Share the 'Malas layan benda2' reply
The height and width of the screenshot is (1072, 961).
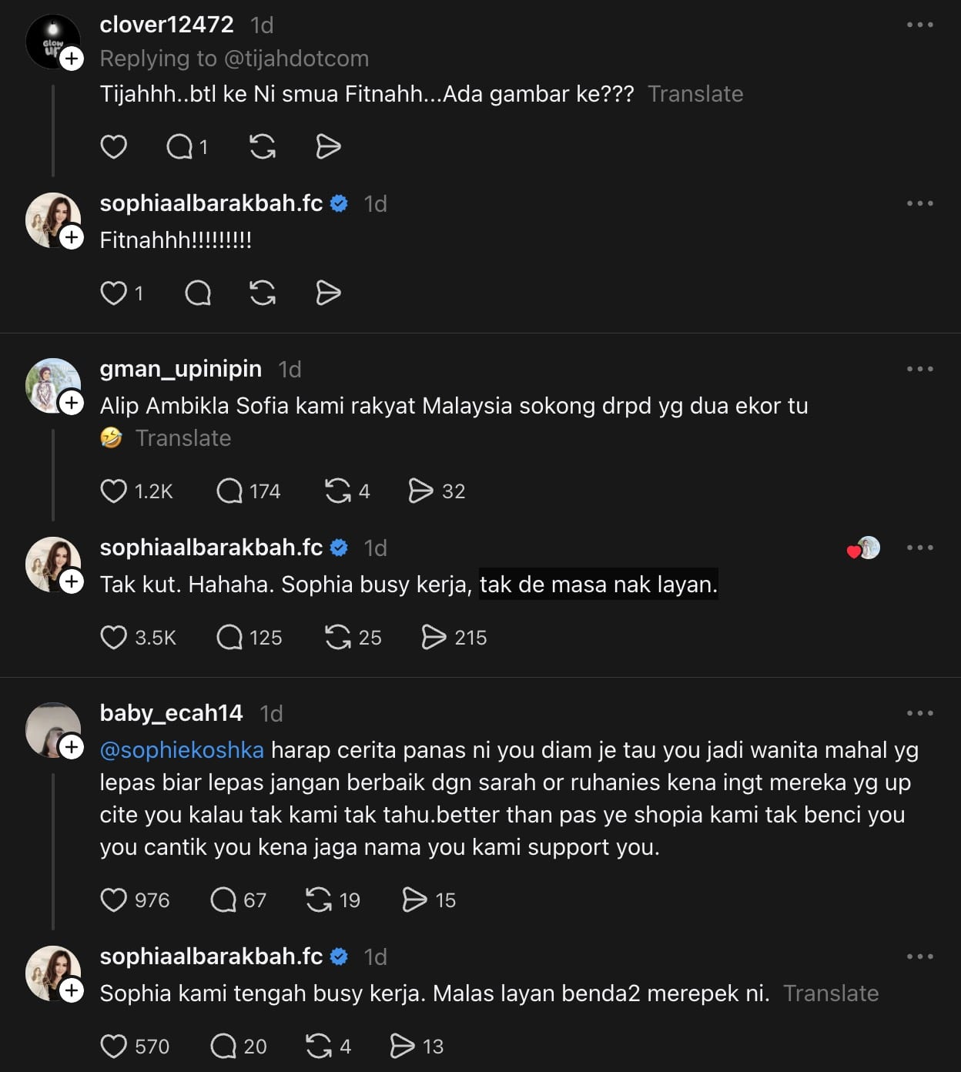click(x=402, y=1046)
